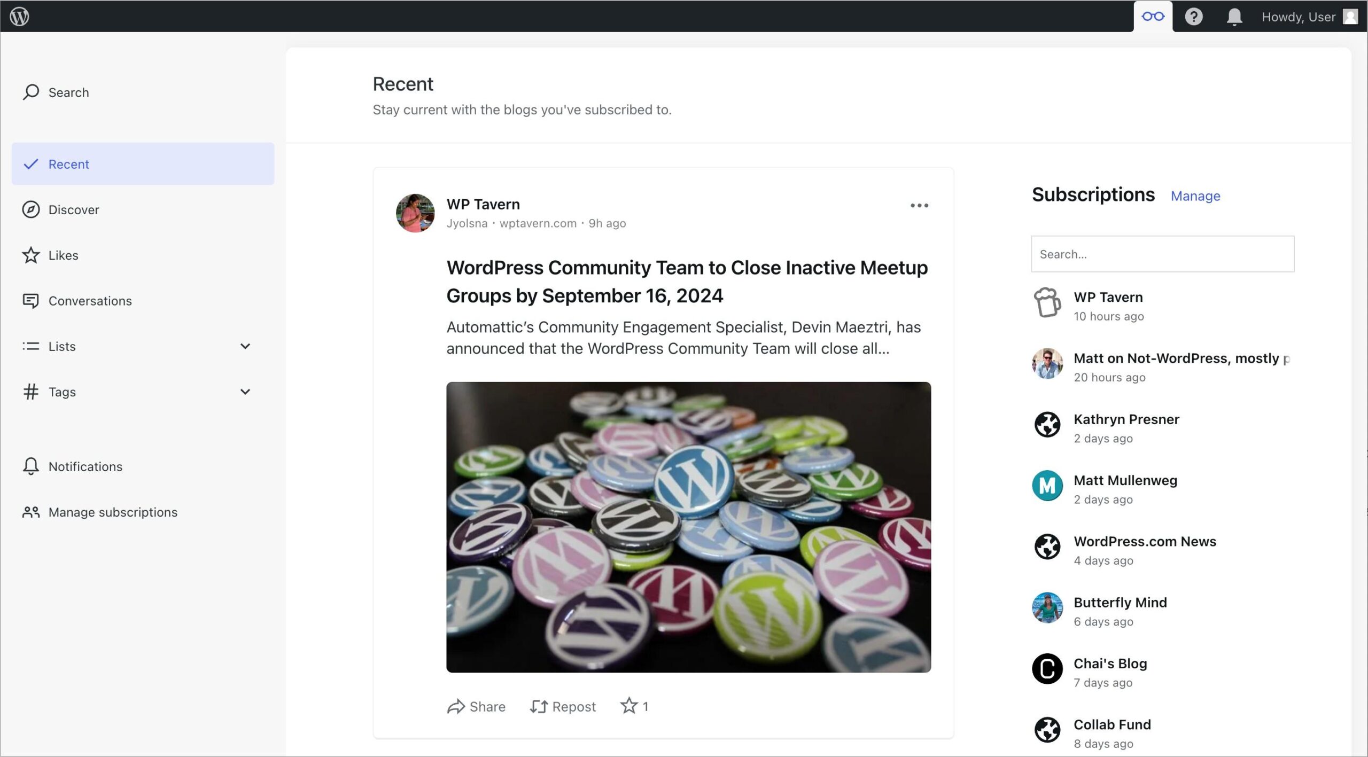The image size is (1368, 757).
Task: Click the Help icon in top bar
Action: click(1194, 16)
